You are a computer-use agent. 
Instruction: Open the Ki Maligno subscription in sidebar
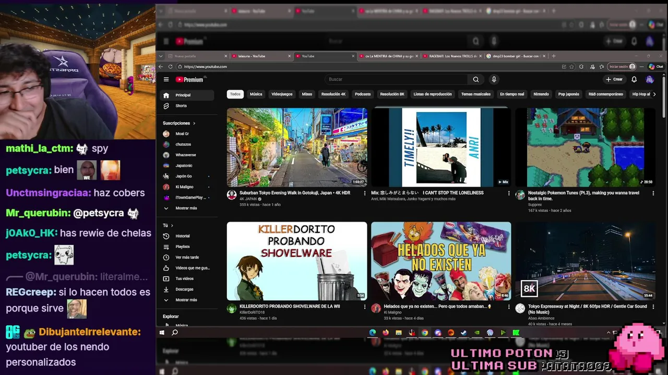pos(188,186)
